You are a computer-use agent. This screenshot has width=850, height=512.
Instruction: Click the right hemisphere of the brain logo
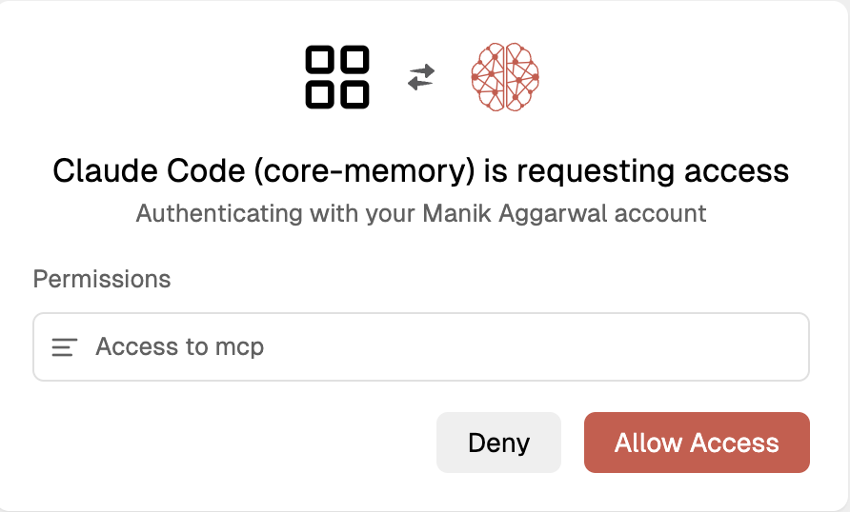520,77
